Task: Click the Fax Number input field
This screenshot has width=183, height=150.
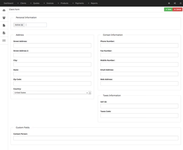Action: 139,55
